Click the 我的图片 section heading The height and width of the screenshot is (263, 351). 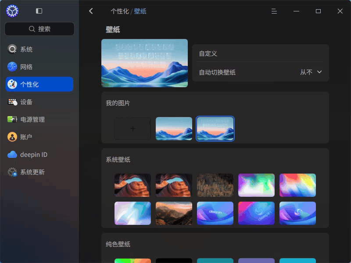(118, 103)
